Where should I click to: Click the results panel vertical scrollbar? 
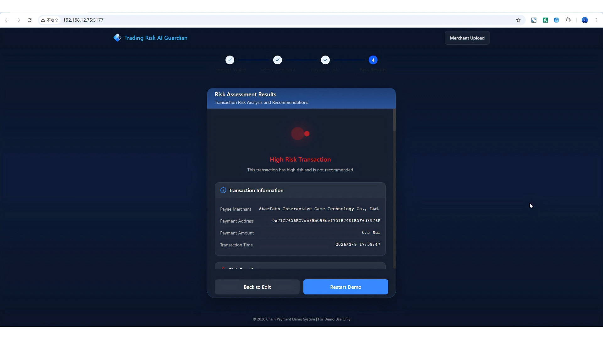[394, 121]
